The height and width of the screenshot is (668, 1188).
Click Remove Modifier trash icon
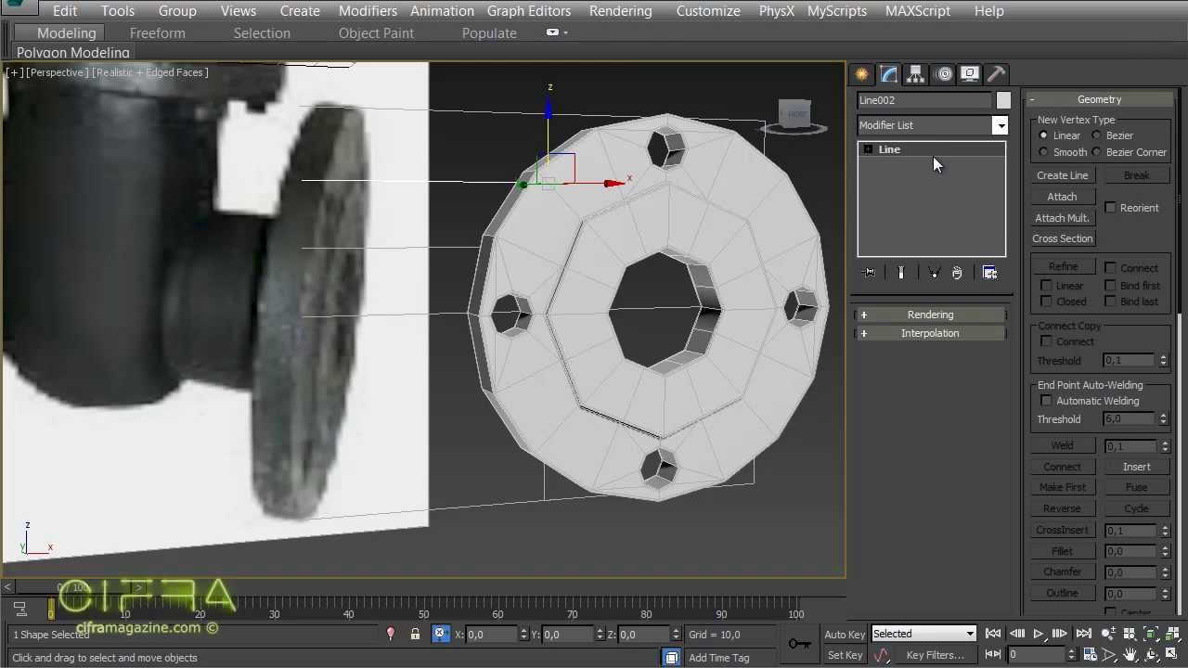tap(957, 273)
